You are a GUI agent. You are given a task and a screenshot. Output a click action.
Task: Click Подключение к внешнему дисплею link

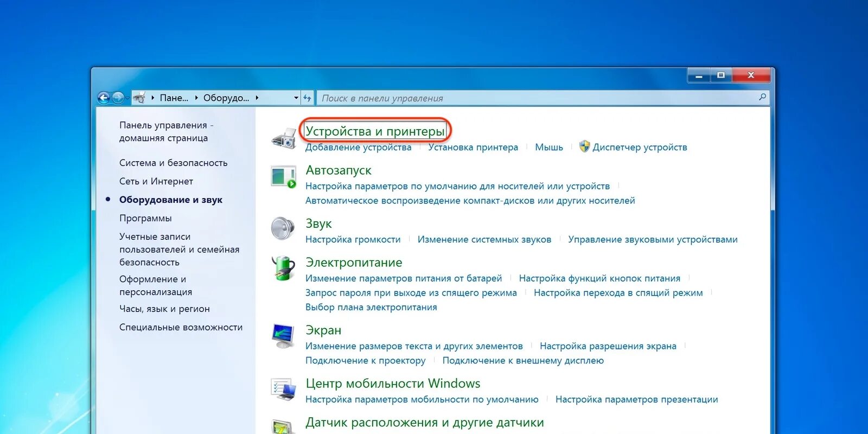[523, 361]
